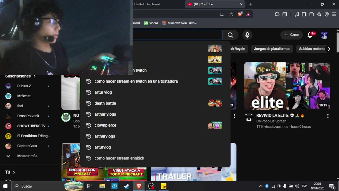
Task: Pick suggestion 'como hacer stream en twitch en una tostadora'
Action: point(155,81)
